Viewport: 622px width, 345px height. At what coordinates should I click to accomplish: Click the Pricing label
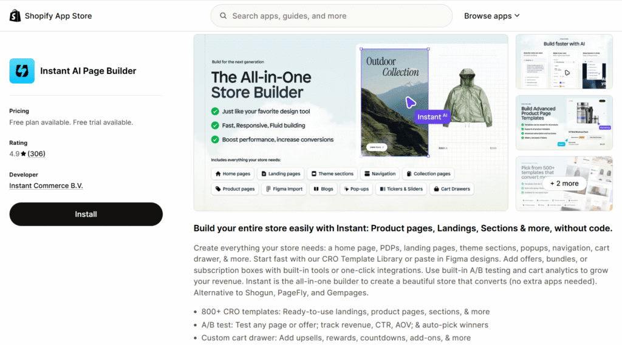(x=19, y=111)
